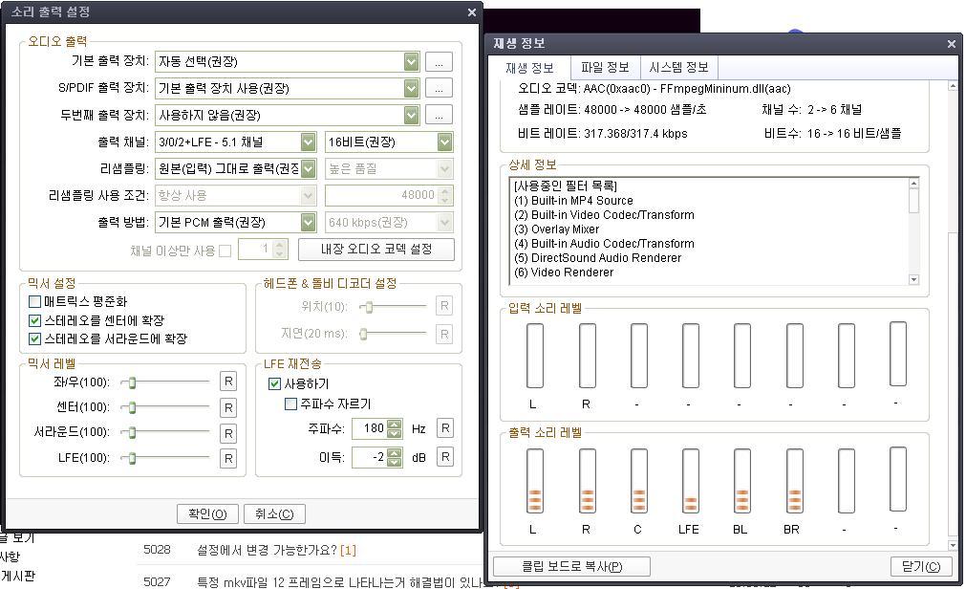Reset 센터(100) mixer level with R button
This screenshot has width=966, height=589.
(228, 407)
